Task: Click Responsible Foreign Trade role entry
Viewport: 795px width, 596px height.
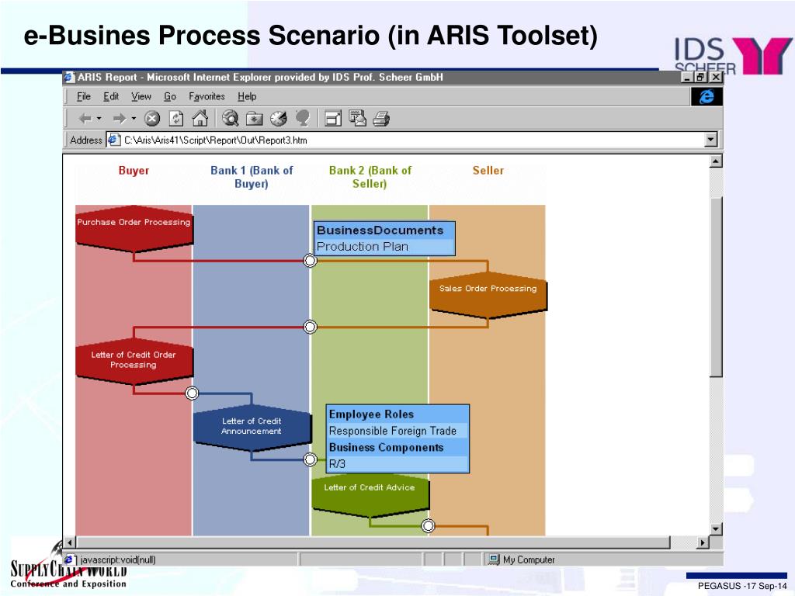Action: click(392, 431)
